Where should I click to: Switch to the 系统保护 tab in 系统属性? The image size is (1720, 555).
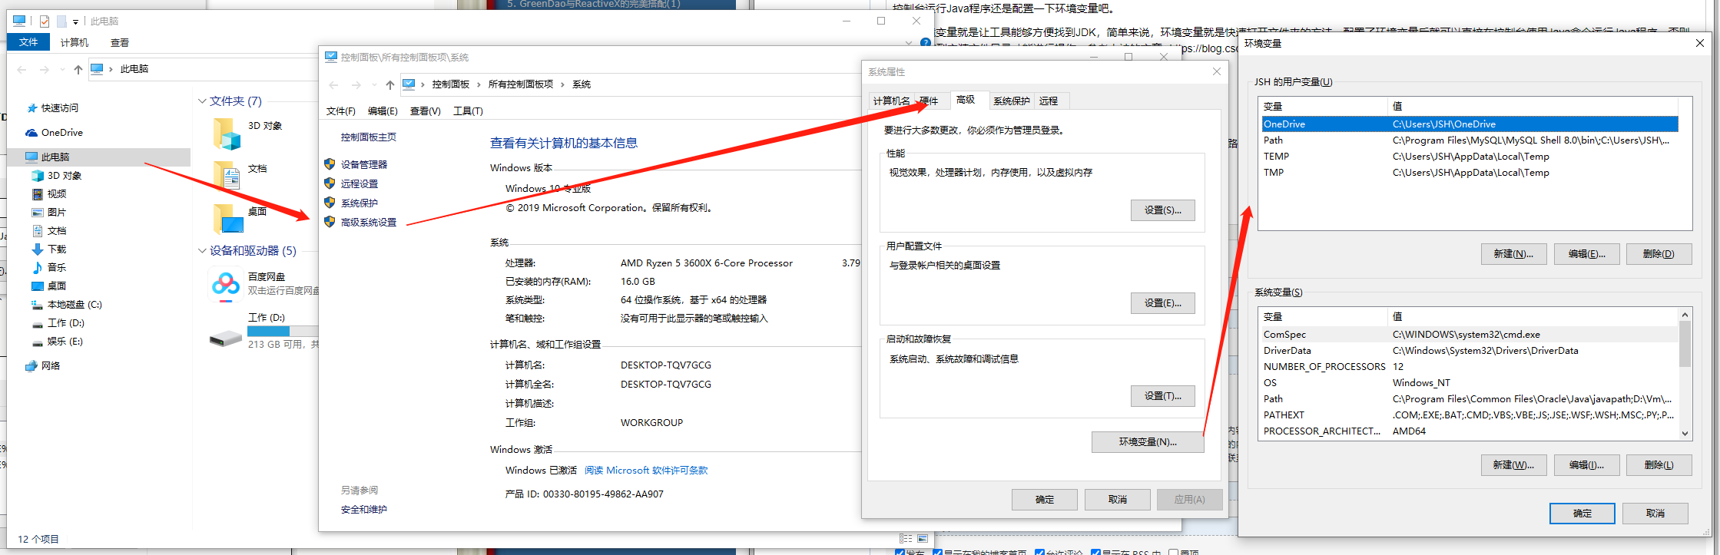point(1011,101)
